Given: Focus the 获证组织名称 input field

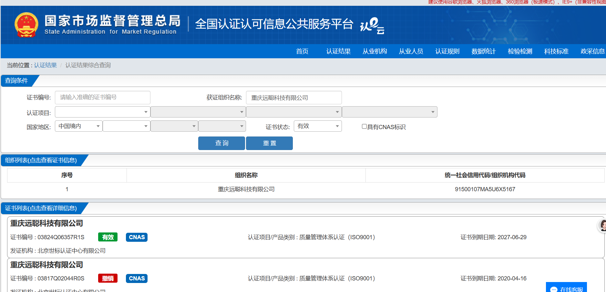Looking at the screenshot, I should click(x=294, y=98).
